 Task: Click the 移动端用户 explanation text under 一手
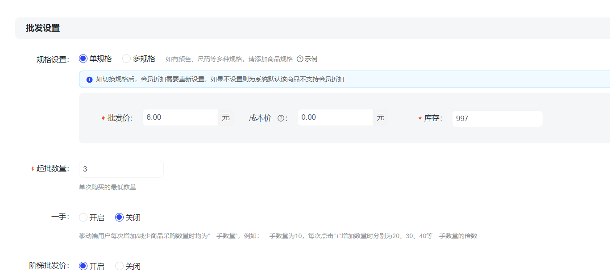[278, 236]
